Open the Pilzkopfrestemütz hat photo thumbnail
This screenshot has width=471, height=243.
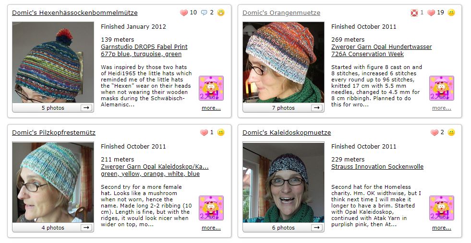point(53,182)
